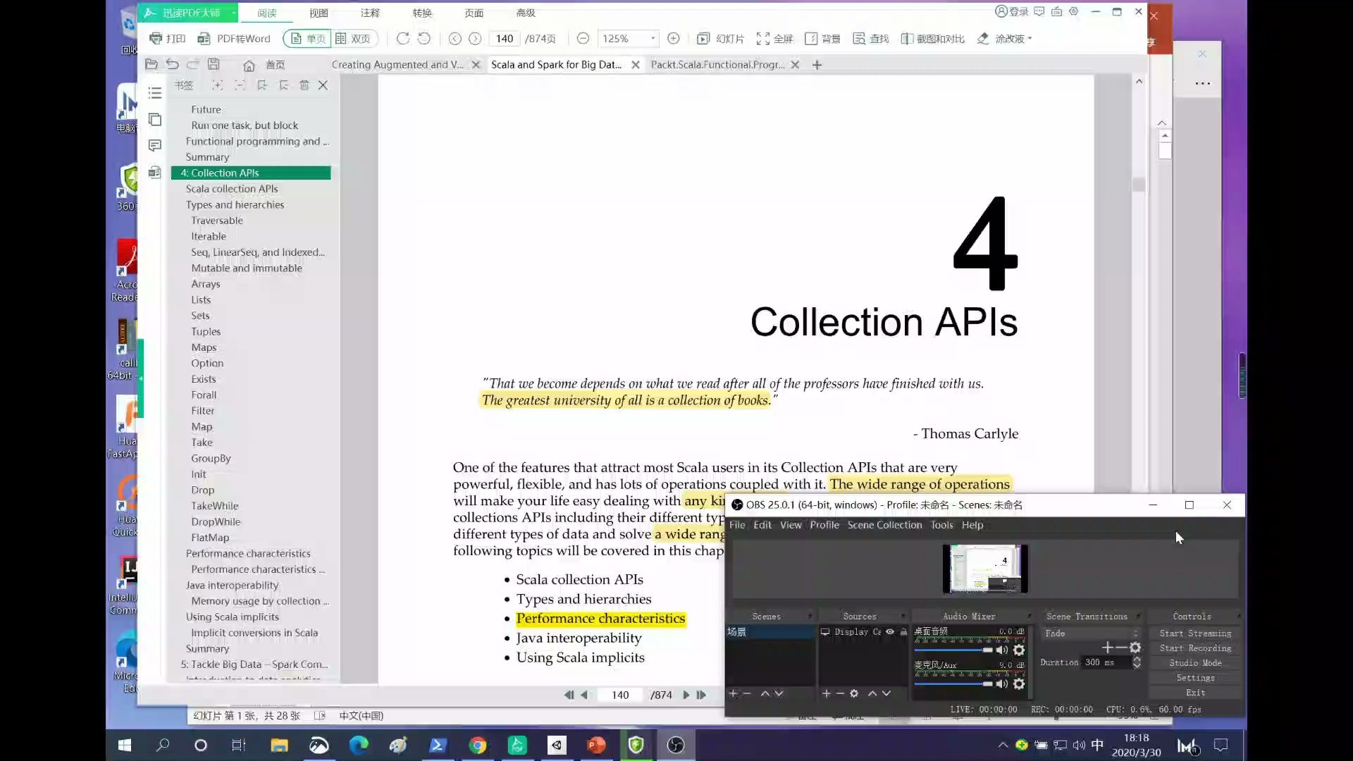Screen dimensions: 1353x761
Task: Add a new source with plus icon
Action: click(826, 694)
